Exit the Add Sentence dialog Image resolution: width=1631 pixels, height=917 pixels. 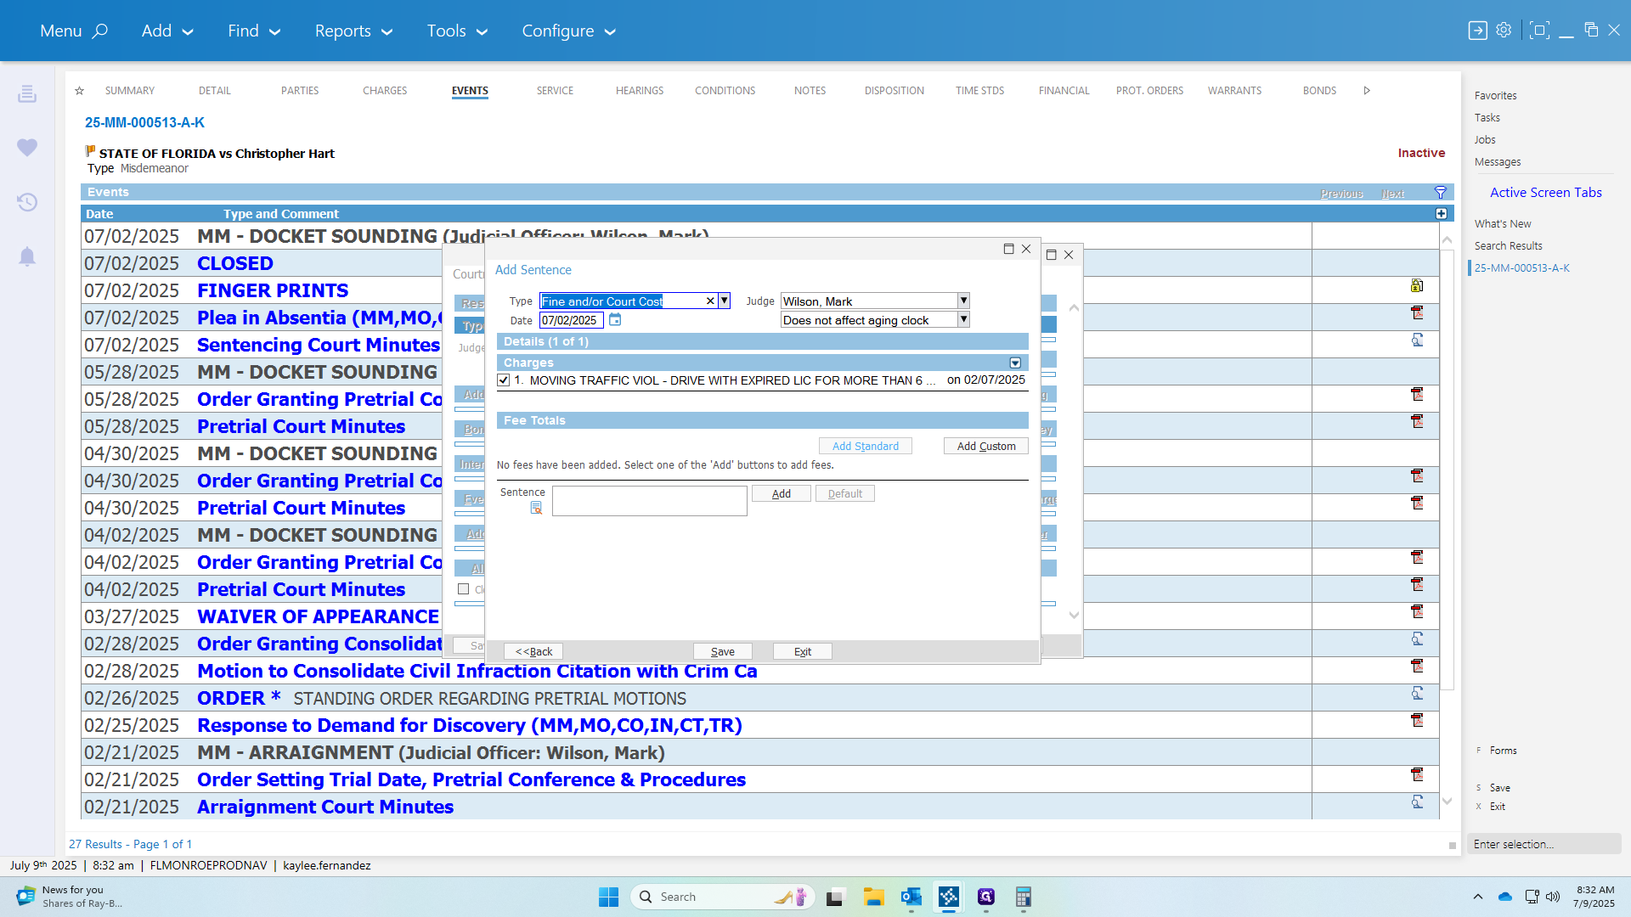click(x=803, y=651)
